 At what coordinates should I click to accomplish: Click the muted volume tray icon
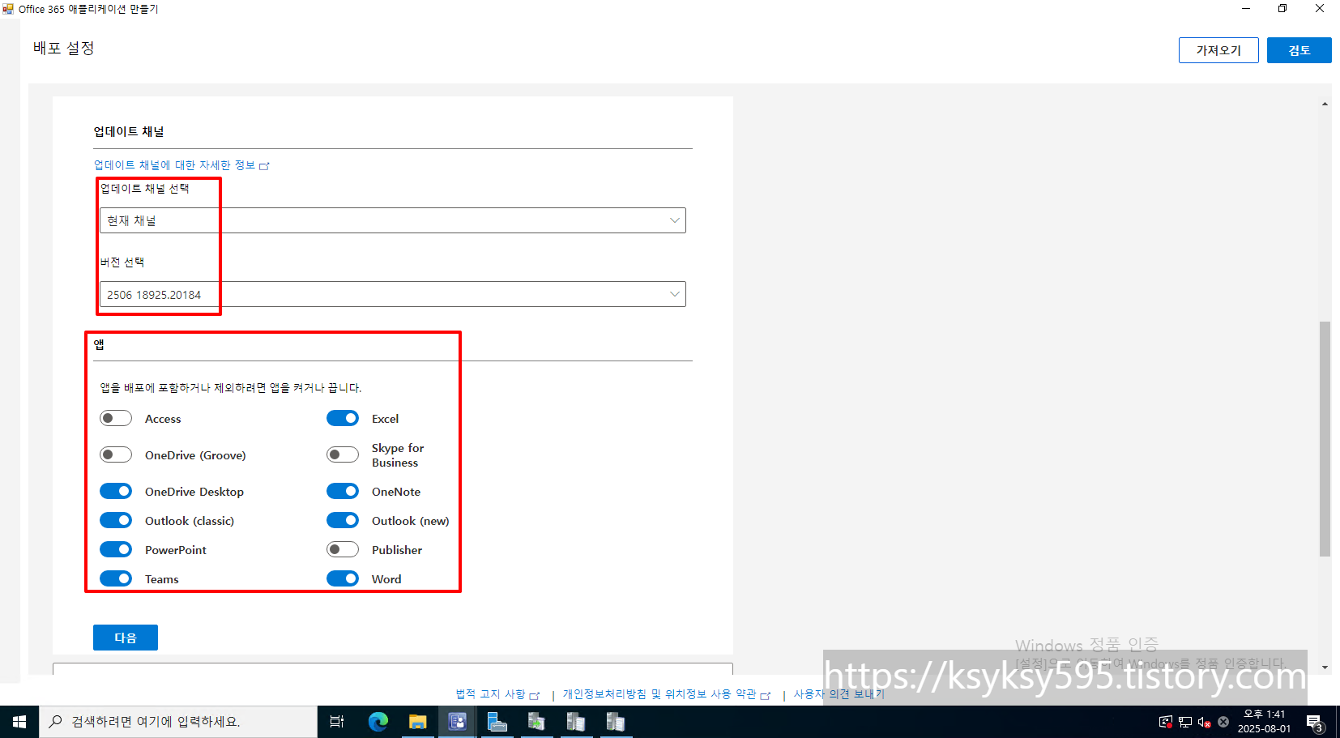1205,722
